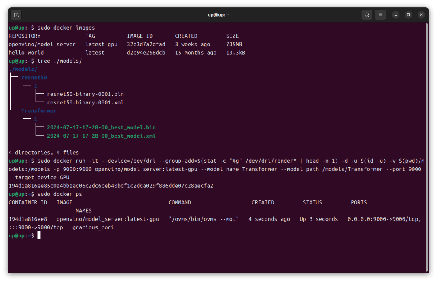The image size is (437, 282).
Task: Open terminal search
Action: [x=367, y=15]
